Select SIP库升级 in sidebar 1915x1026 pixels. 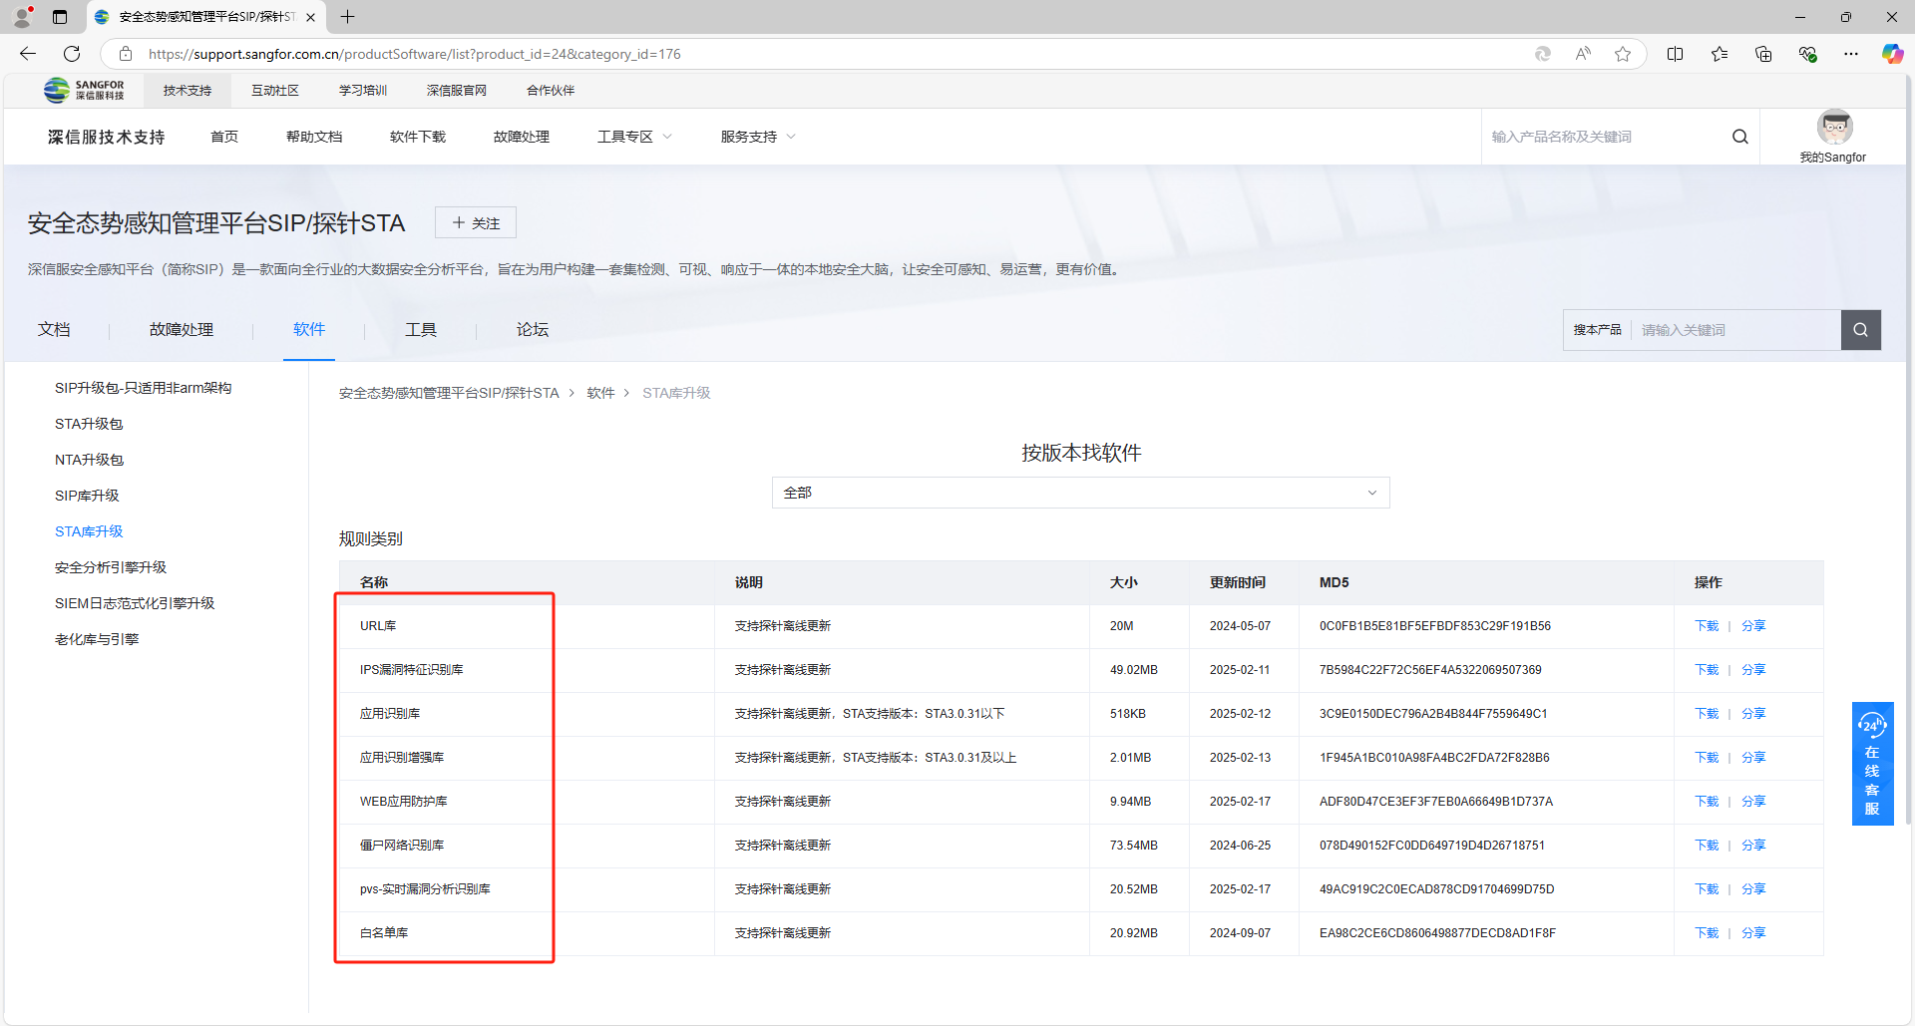tap(87, 496)
